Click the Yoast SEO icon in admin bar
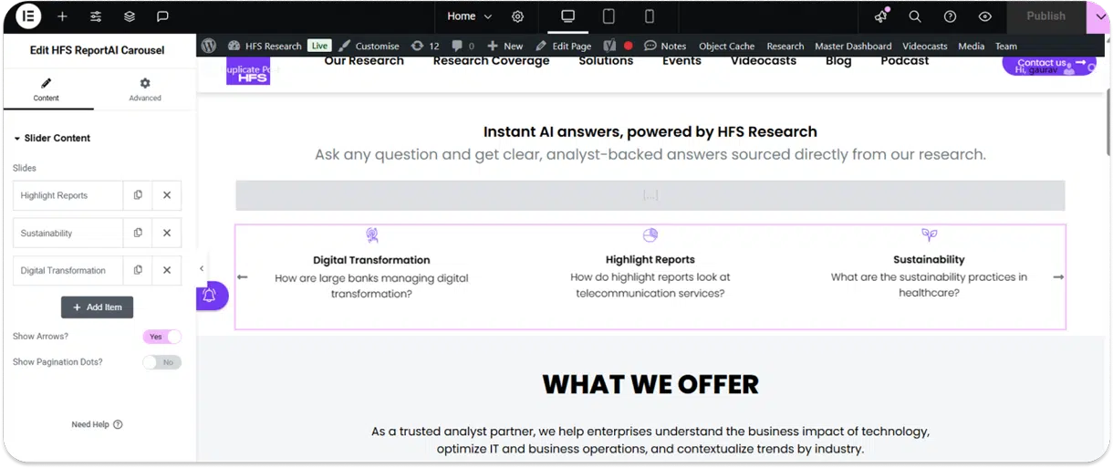Image resolution: width=1113 pixels, height=468 pixels. point(609,46)
